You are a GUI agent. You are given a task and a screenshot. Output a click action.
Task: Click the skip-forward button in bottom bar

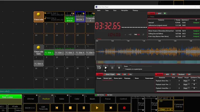(x=111, y=108)
